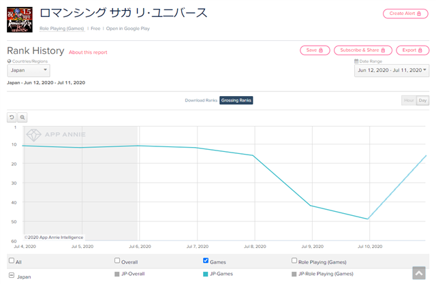Click the lock icon on Create Alert
The width and height of the screenshot is (436, 284).
(419, 14)
